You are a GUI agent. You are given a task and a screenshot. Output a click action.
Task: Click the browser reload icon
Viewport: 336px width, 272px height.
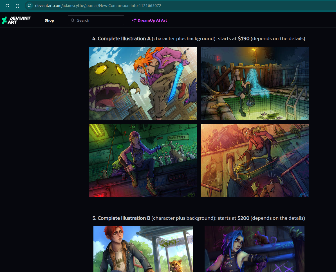point(7,6)
